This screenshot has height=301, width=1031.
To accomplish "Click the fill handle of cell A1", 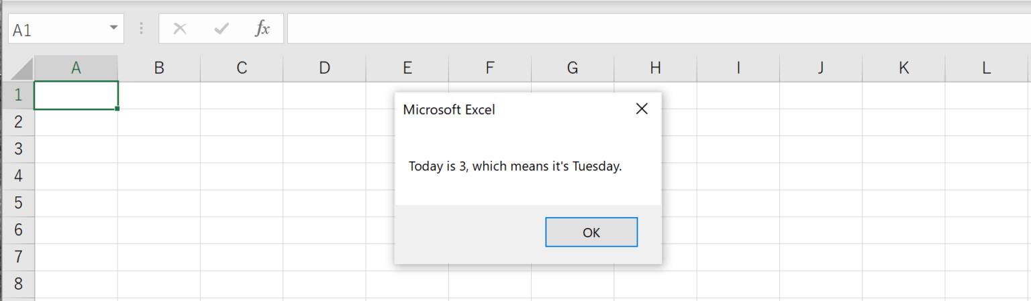I will pos(117,109).
